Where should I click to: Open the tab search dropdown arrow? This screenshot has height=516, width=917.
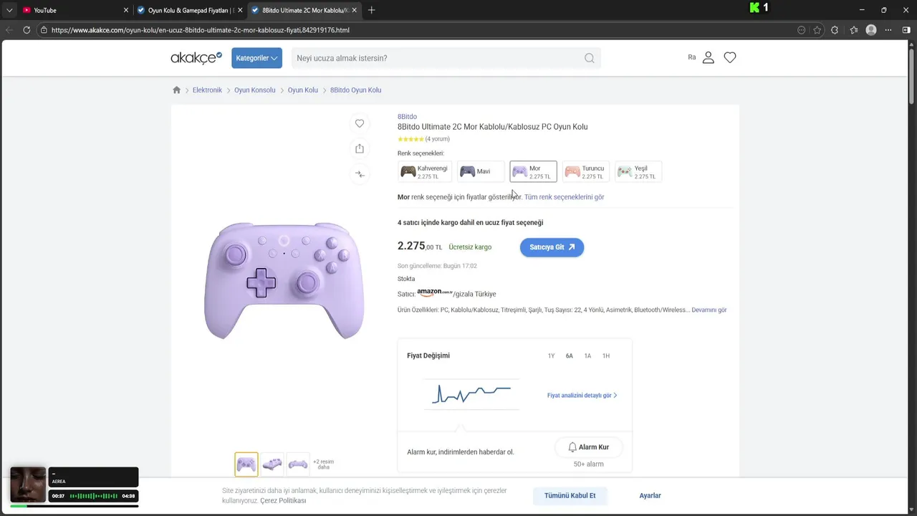click(x=9, y=10)
